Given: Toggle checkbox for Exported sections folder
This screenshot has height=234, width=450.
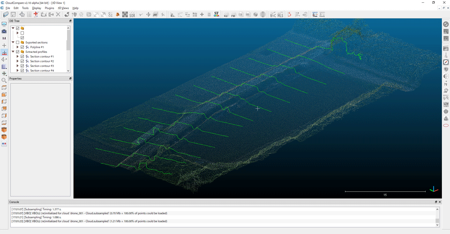Looking at the screenshot, I should click(x=17, y=43).
